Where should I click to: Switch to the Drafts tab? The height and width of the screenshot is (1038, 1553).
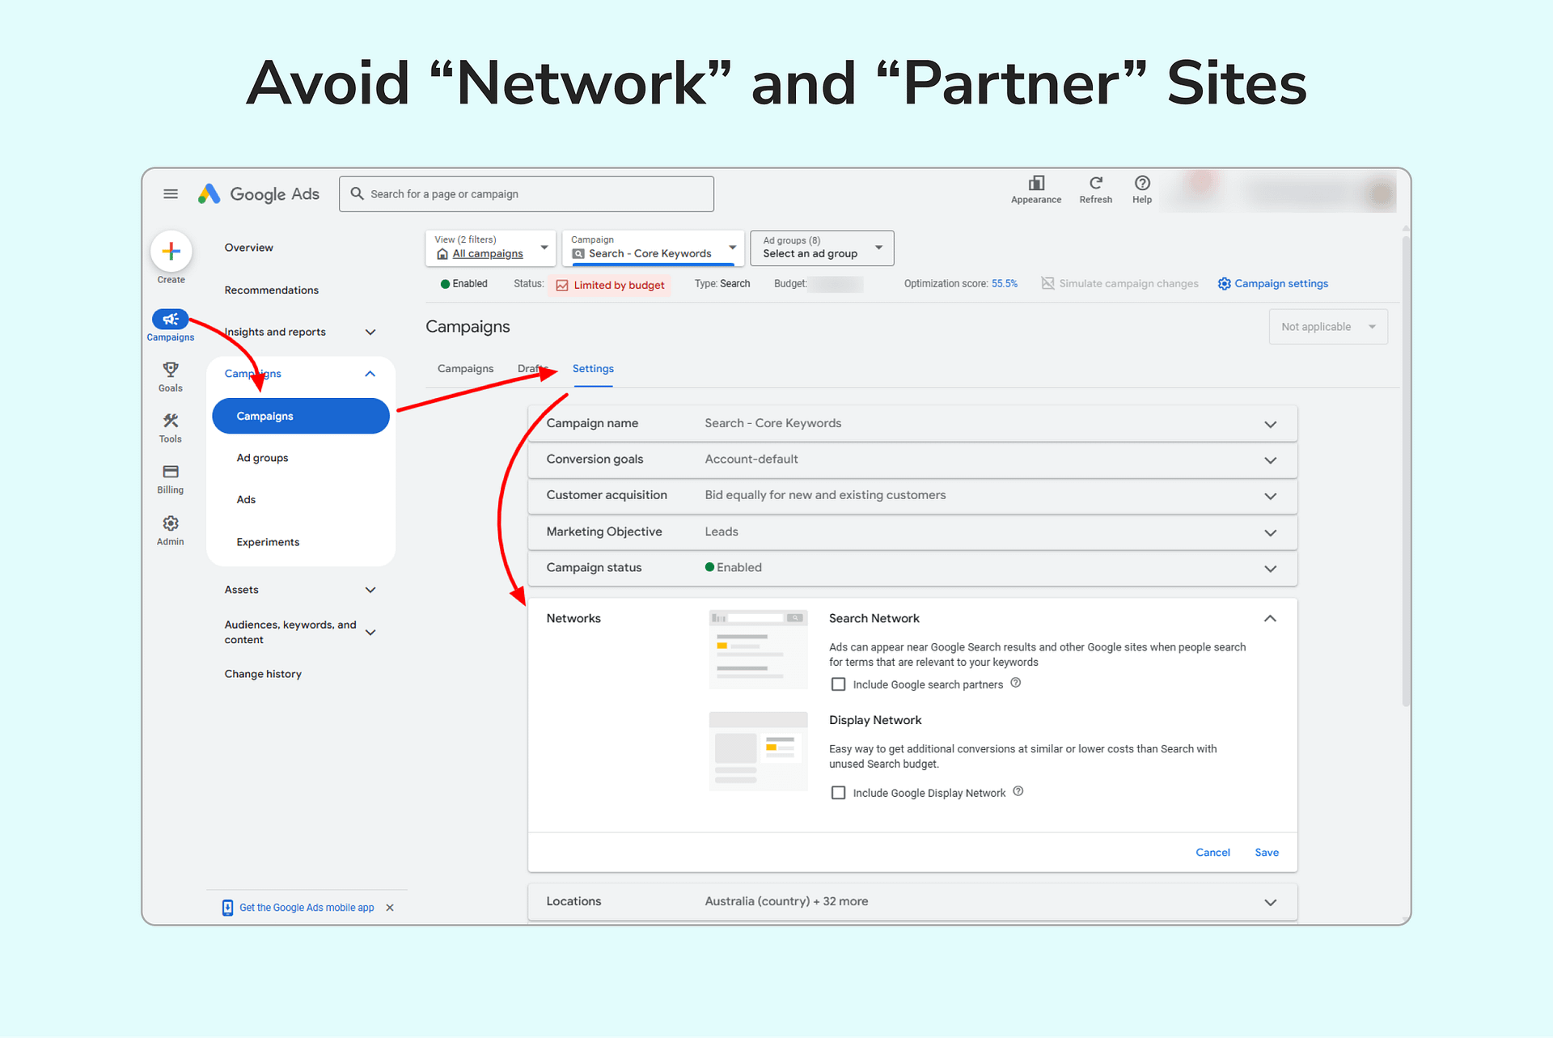(x=531, y=368)
